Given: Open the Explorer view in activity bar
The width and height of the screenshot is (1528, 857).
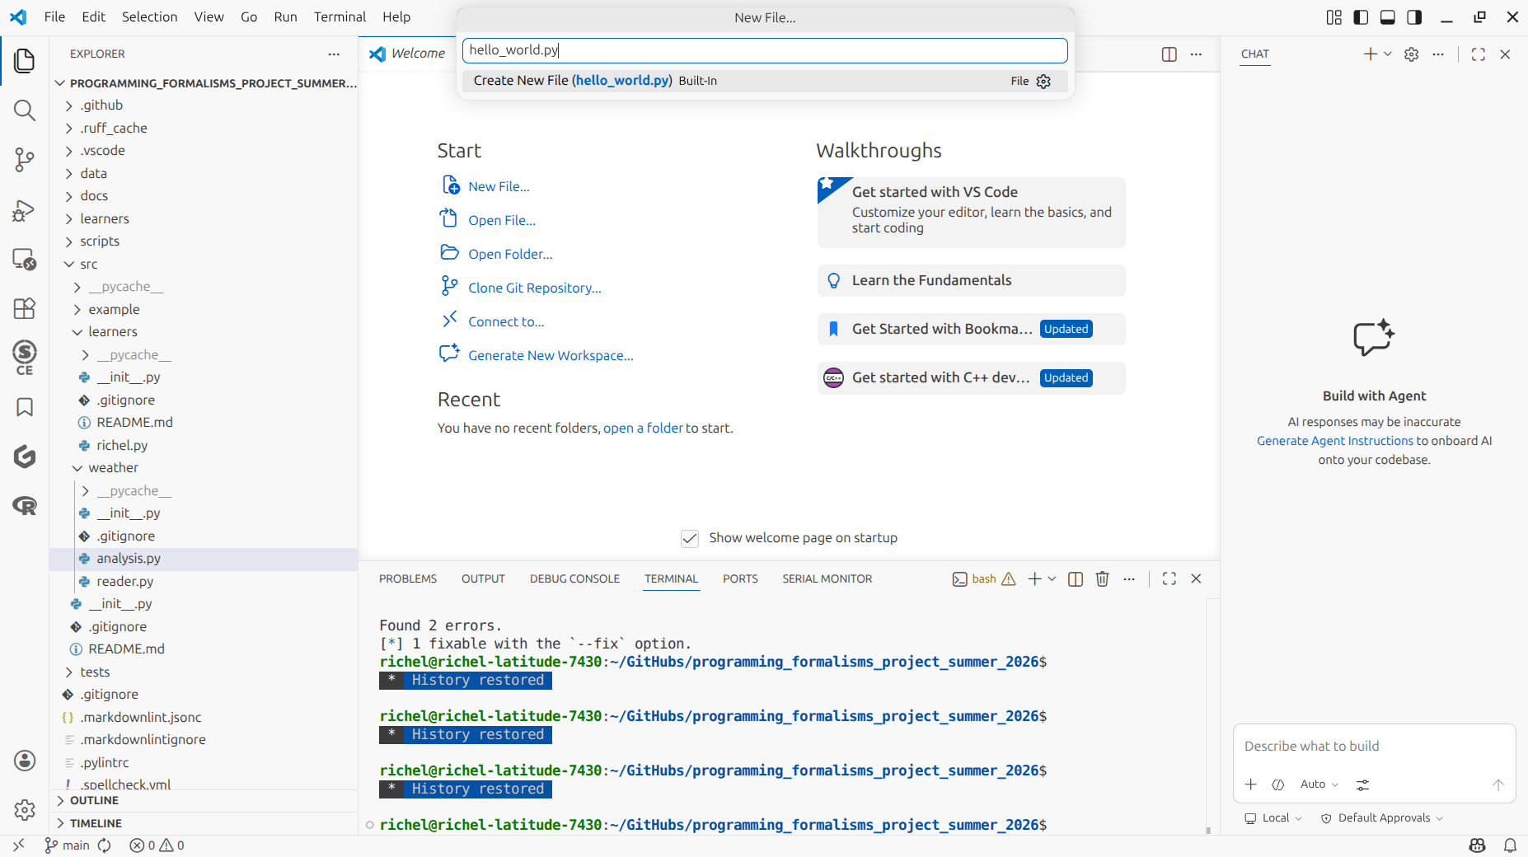Looking at the screenshot, I should coord(25,60).
